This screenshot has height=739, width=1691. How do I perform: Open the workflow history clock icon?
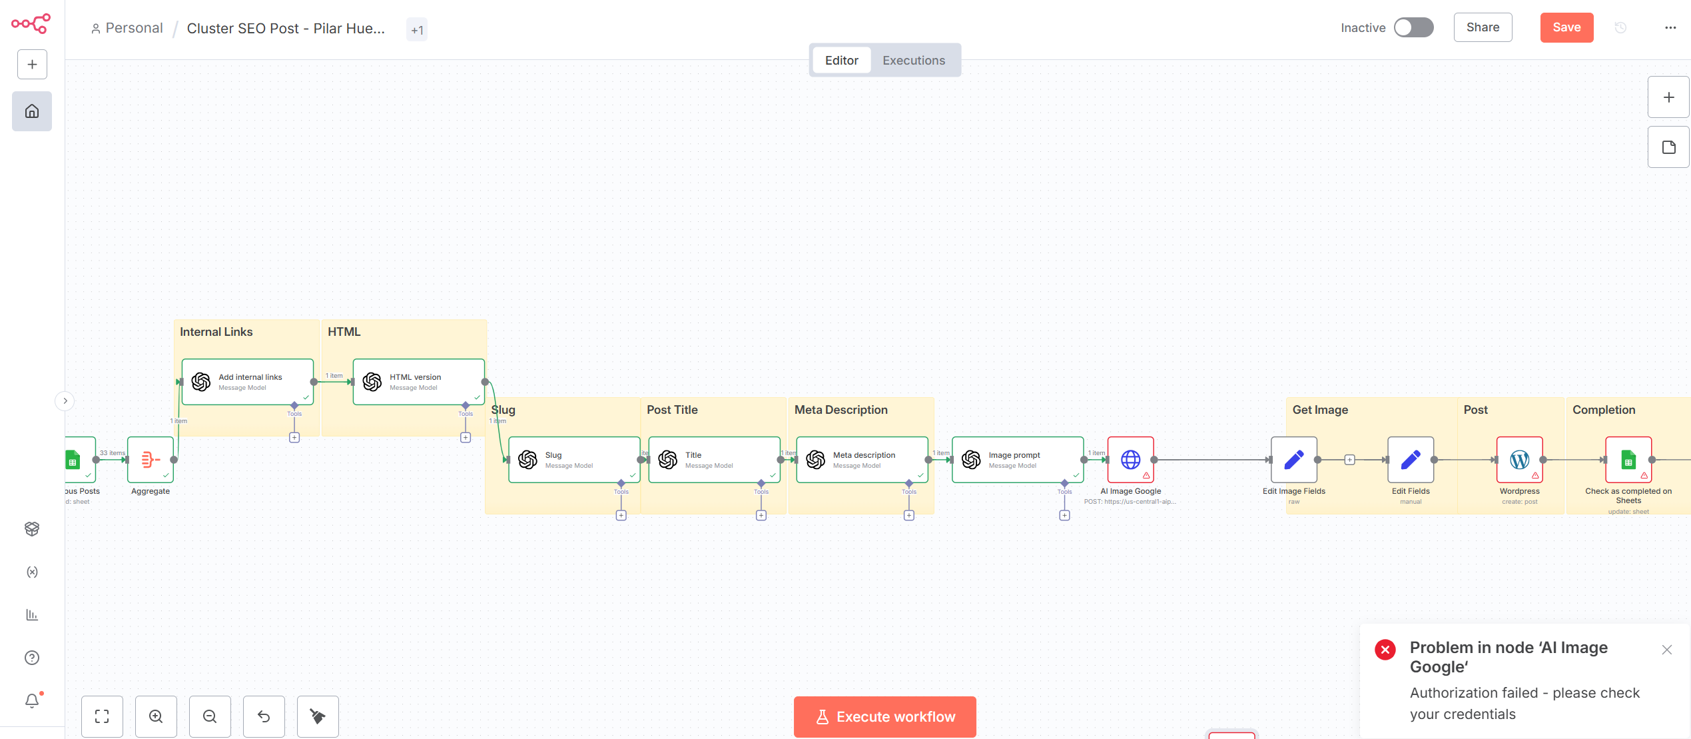(1620, 27)
